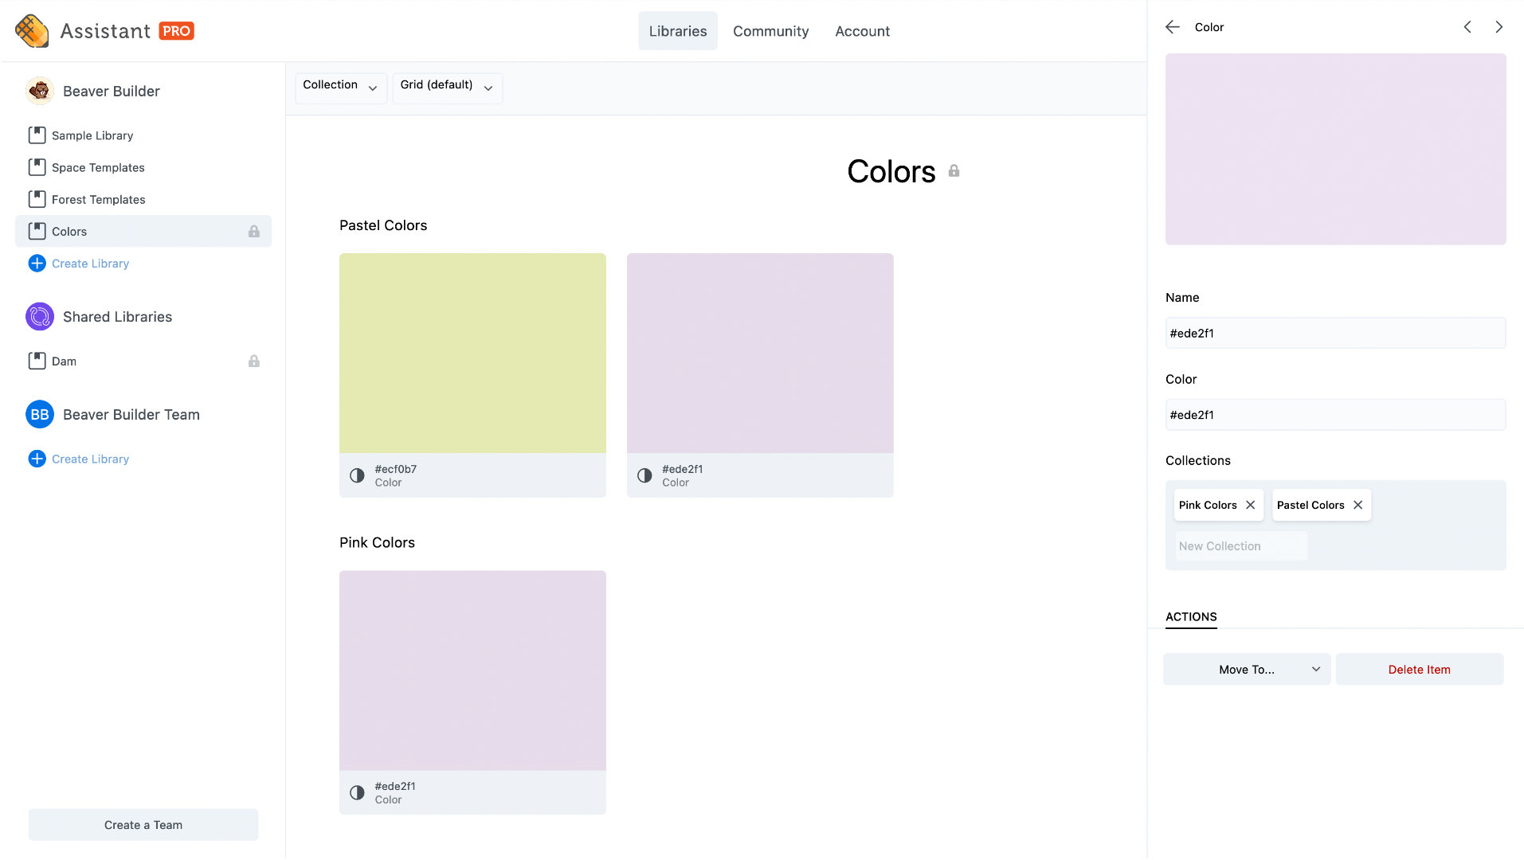Click the Beaver Builder avatar icon
This screenshot has height=860, width=1524.
point(38,90)
